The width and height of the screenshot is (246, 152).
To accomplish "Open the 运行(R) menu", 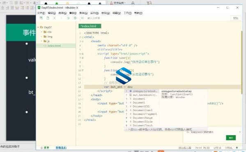I will 94,13.
